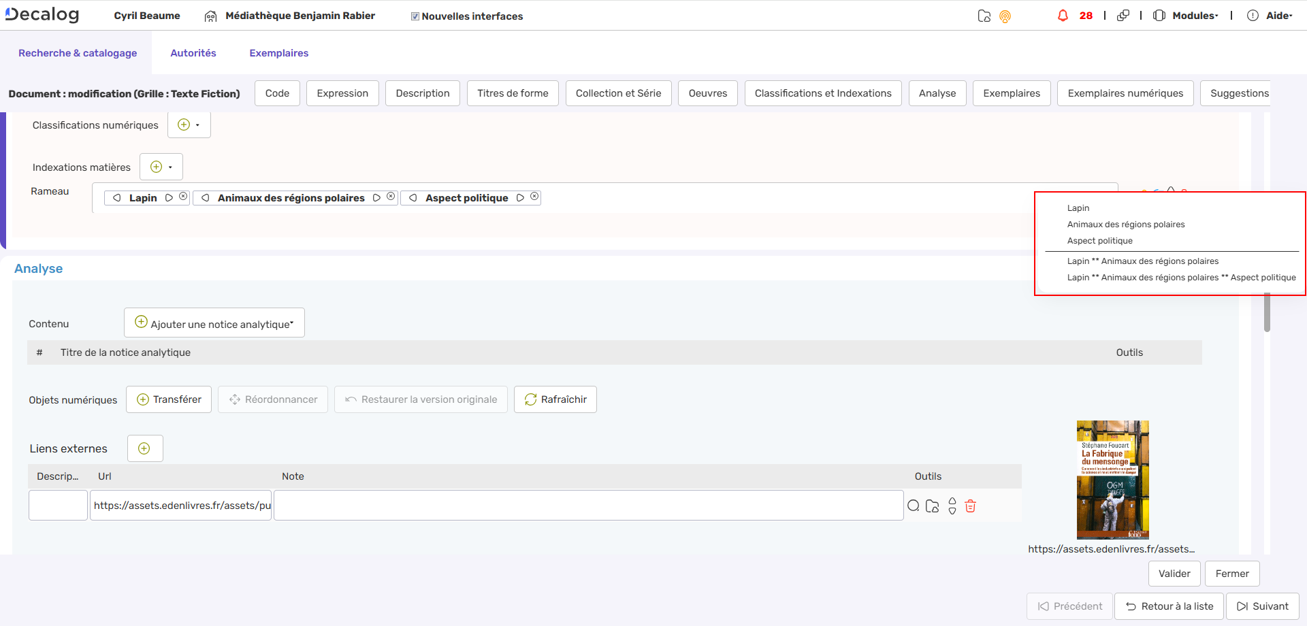Remove the Aspect politique term
The height and width of the screenshot is (626, 1307).
point(535,197)
